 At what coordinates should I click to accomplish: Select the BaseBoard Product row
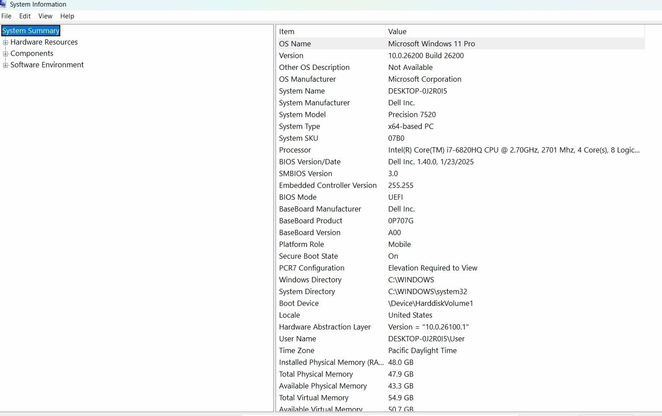point(461,221)
